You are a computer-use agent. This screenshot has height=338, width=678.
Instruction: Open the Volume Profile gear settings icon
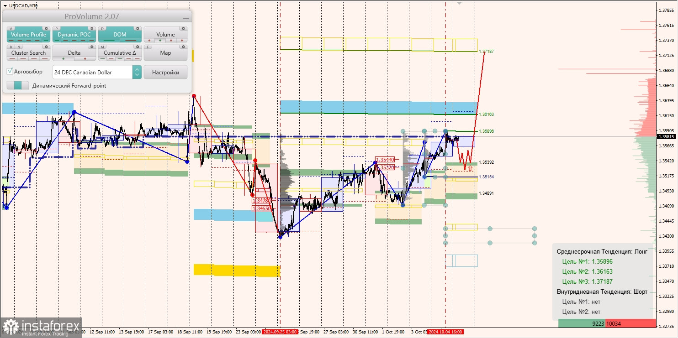pyautogui.click(x=46, y=28)
